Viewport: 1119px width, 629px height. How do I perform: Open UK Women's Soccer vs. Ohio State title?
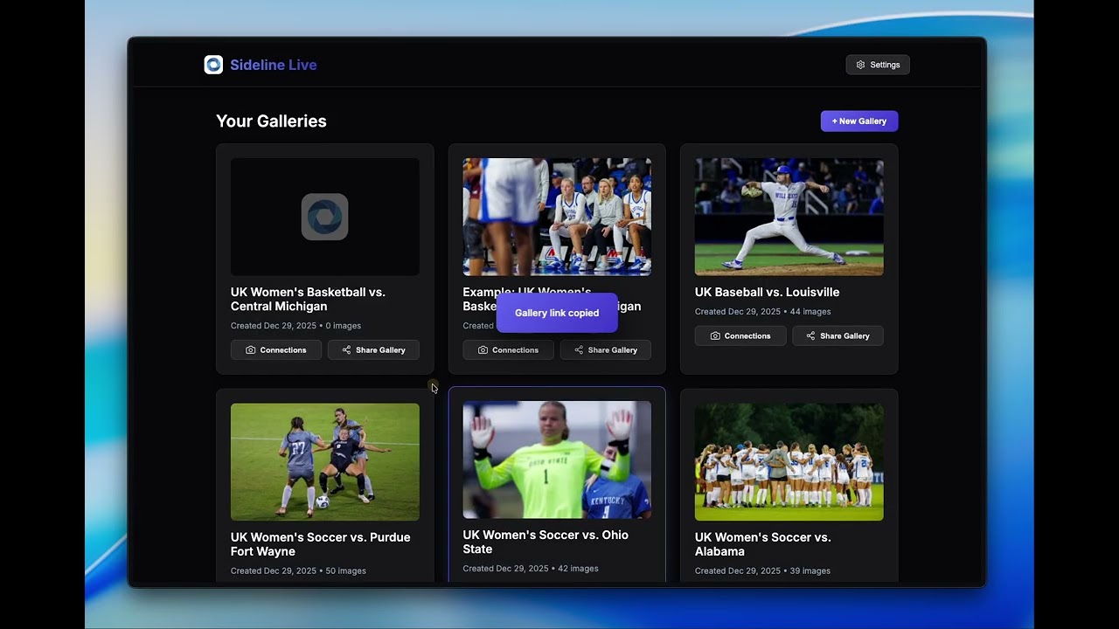point(546,542)
